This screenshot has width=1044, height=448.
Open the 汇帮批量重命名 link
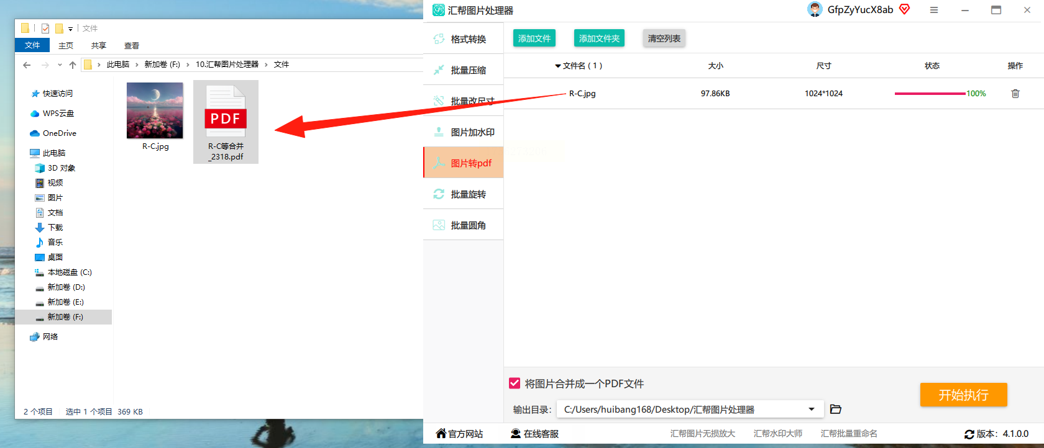coord(849,434)
